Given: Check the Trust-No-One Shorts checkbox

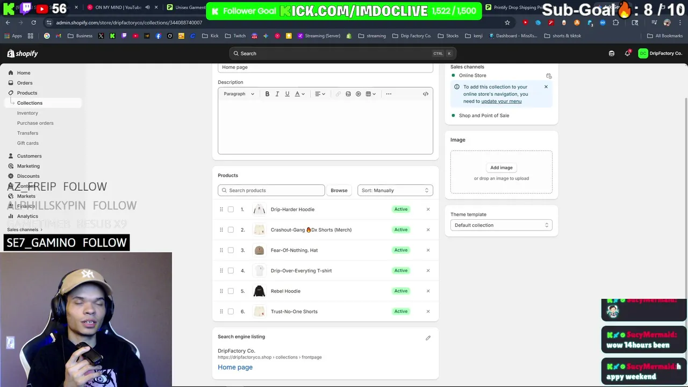Looking at the screenshot, I should point(231,312).
